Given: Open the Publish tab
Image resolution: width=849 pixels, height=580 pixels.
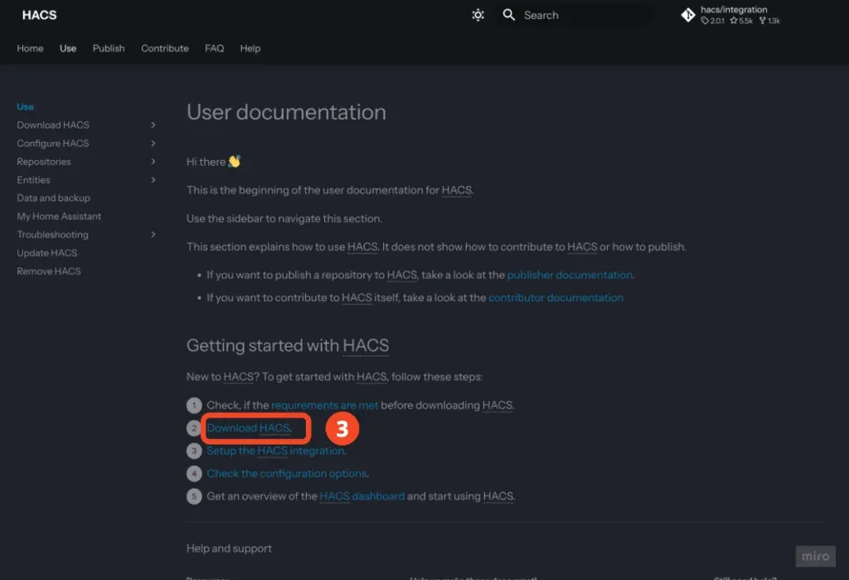Looking at the screenshot, I should point(109,48).
